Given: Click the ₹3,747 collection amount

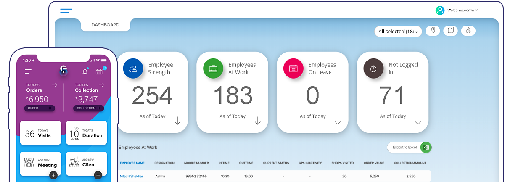Looking at the screenshot, I should point(86,99).
